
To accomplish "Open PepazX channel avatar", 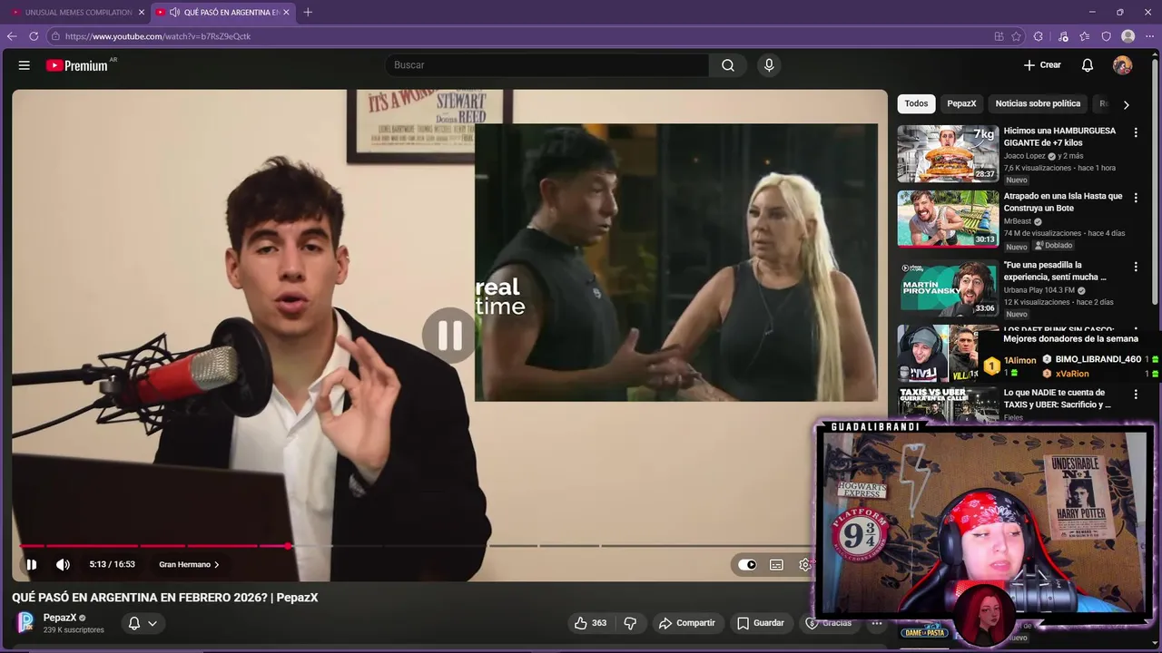I will [x=26, y=622].
